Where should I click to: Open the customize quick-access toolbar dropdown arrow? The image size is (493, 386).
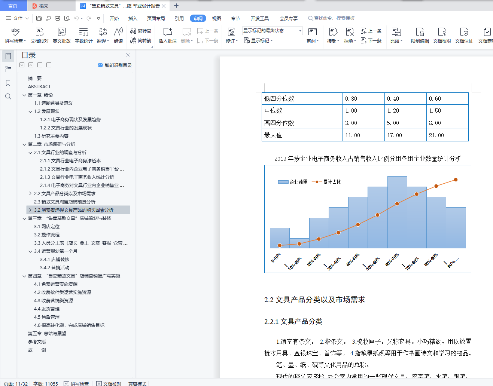(98, 18)
